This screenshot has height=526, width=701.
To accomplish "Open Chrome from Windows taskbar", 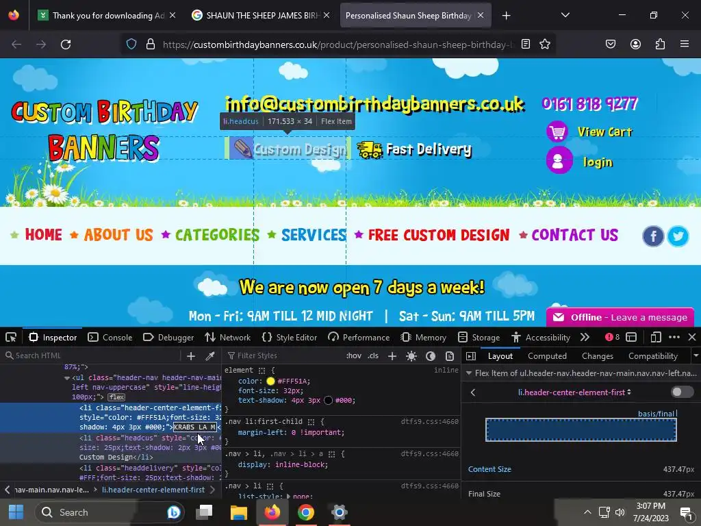I will (306, 512).
